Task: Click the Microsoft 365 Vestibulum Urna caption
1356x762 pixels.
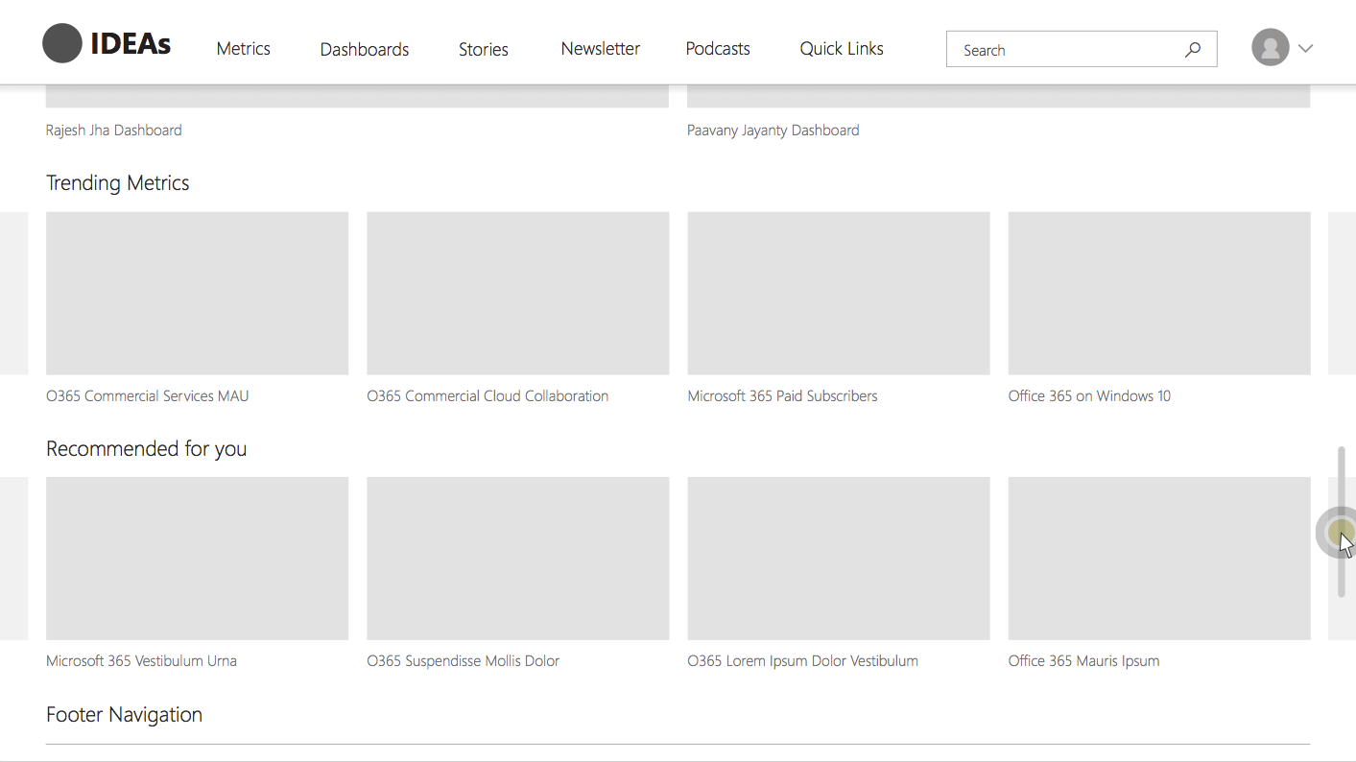Action: (141, 661)
